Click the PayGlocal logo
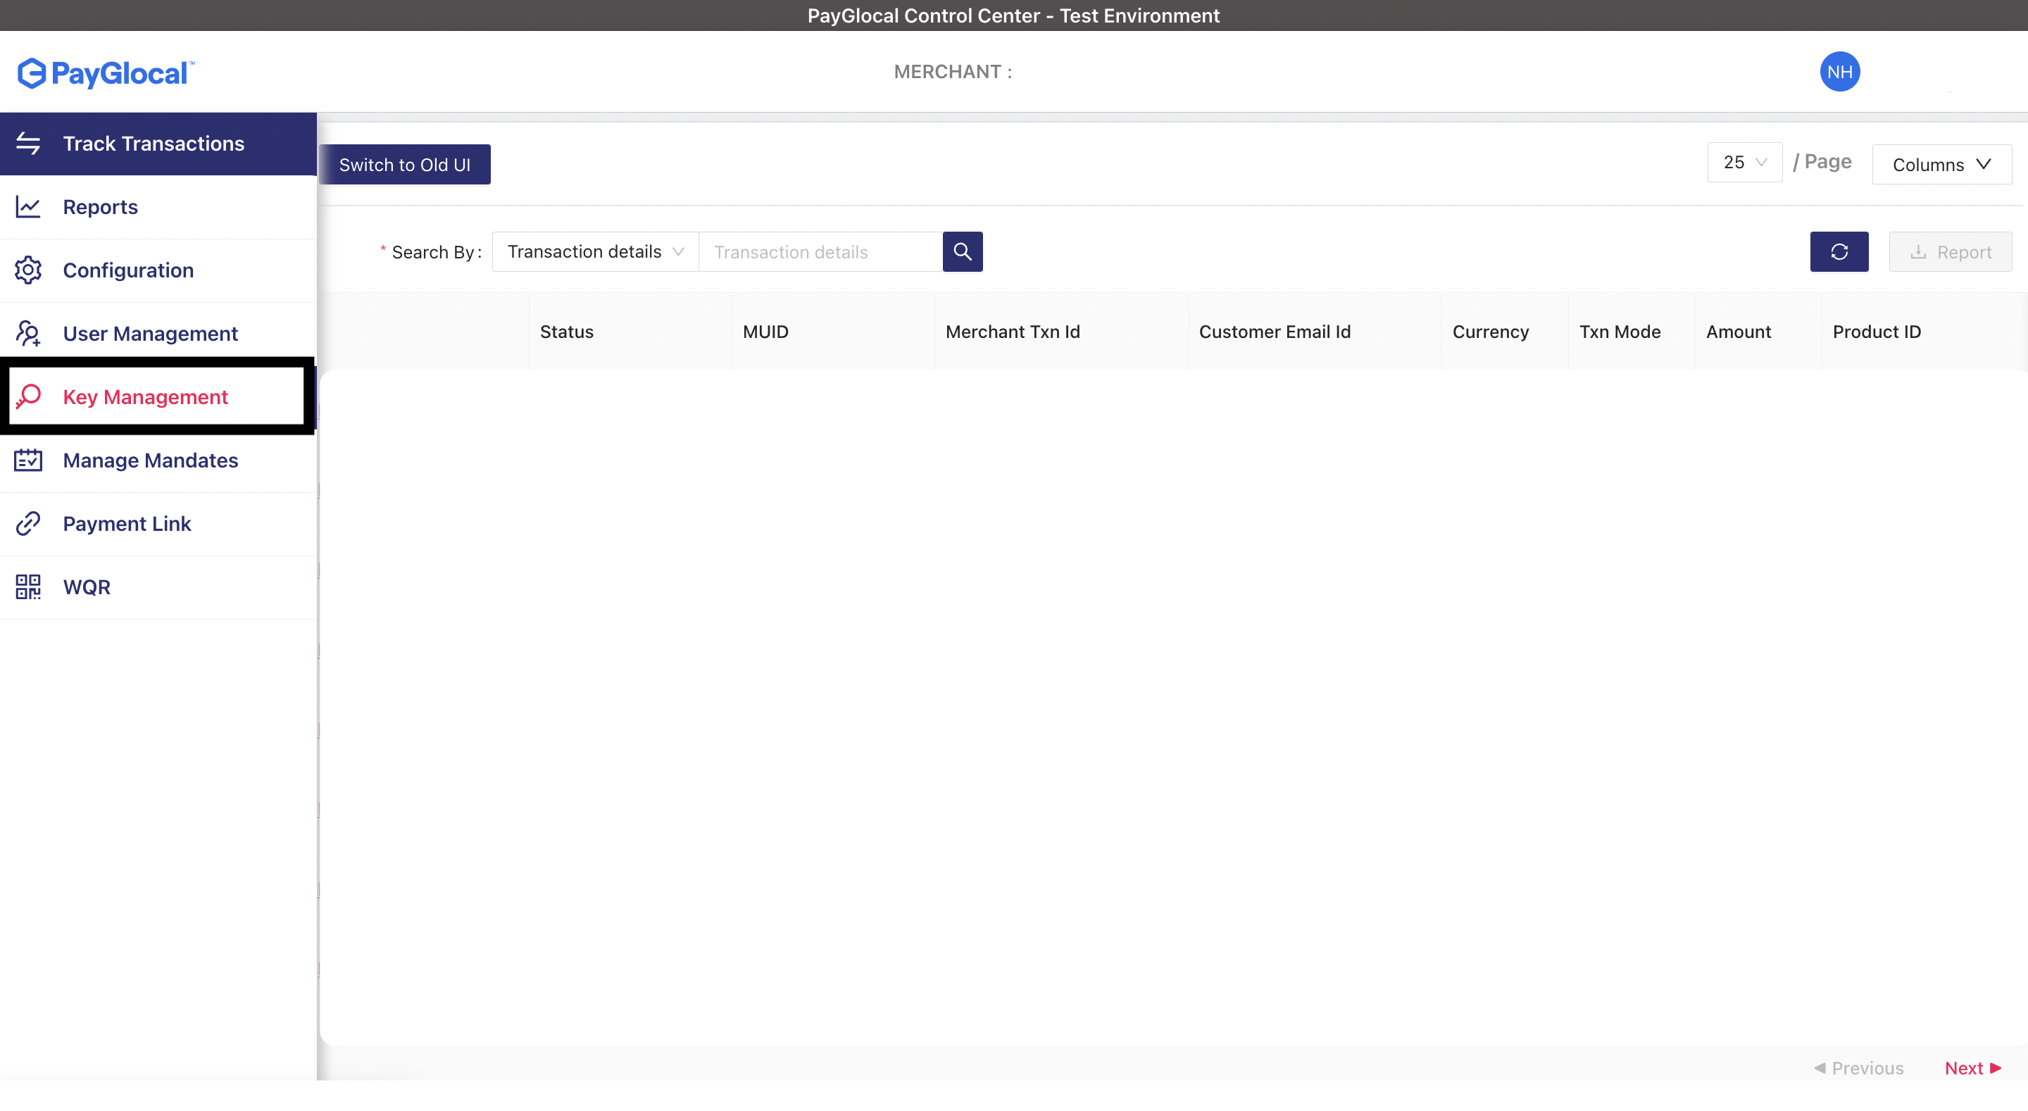The image size is (2028, 1111). 106,73
